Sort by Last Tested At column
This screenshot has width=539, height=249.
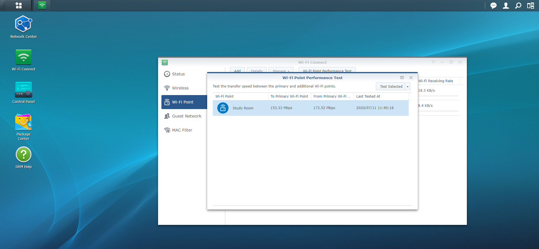(x=381, y=96)
